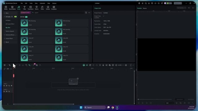Open Text to Speech in sidebar
The height and width of the screenshot is (111, 198).
[x=10, y=31]
